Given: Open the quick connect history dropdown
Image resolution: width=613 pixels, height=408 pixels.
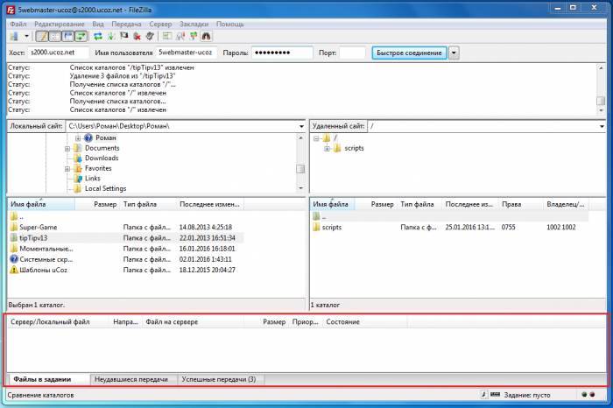Looking at the screenshot, I should tap(454, 53).
